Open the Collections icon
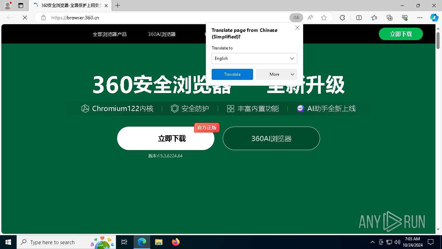Image resolution: width=442 pixels, height=249 pixels. (390, 18)
